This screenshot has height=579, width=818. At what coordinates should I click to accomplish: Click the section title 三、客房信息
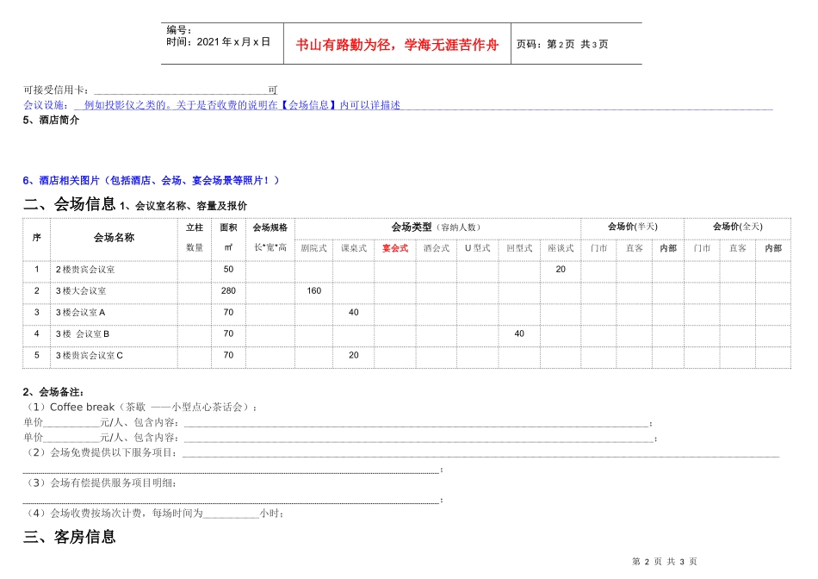coord(70,537)
